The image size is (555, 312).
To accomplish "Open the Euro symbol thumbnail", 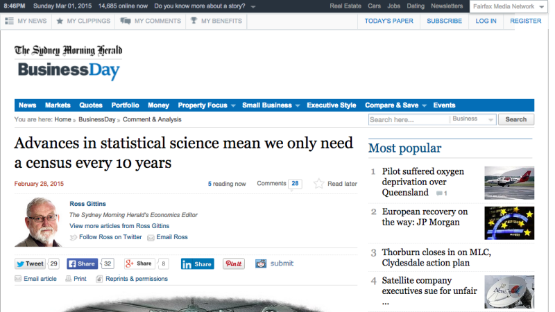I will click(509, 223).
